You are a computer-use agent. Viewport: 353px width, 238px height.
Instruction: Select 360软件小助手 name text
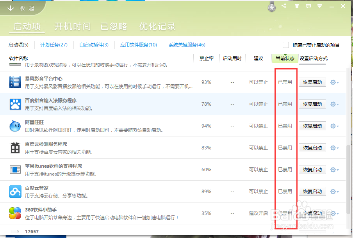tap(41, 210)
